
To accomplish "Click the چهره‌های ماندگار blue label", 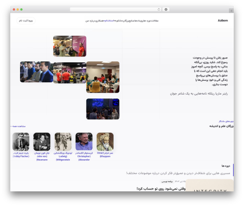I will pos(226,121).
